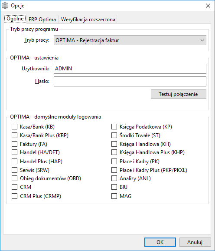Screen dimensions: 215x251
Task: Tick the Kasa/Bank Plus (KBP) checkbox
Action: click(x=15, y=135)
